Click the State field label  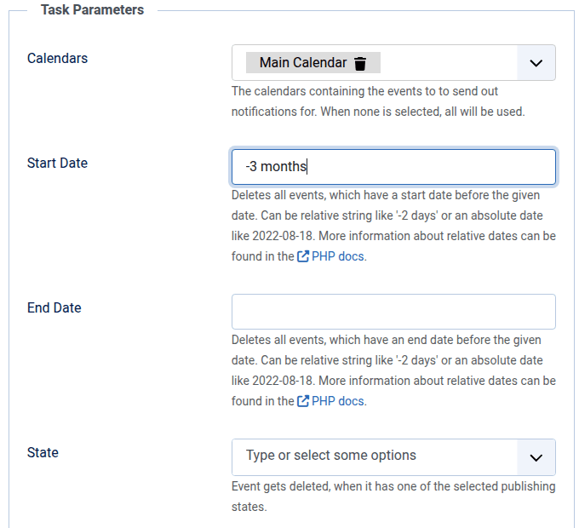(x=43, y=452)
